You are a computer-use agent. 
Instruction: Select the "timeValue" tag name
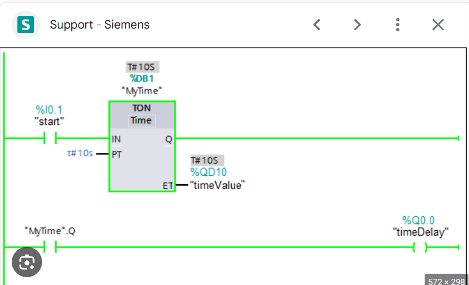coord(218,185)
